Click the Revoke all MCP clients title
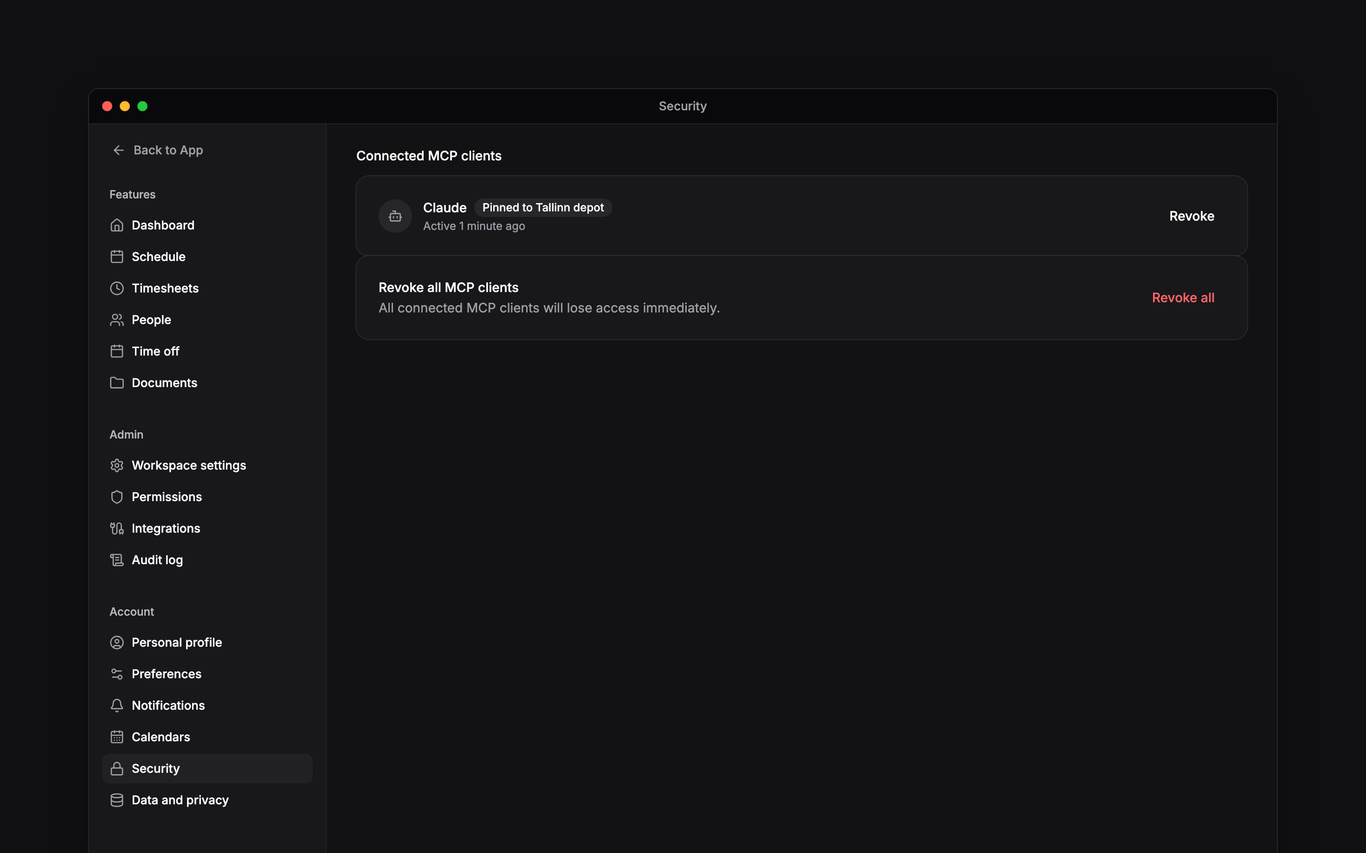Image resolution: width=1366 pixels, height=853 pixels. [448, 288]
